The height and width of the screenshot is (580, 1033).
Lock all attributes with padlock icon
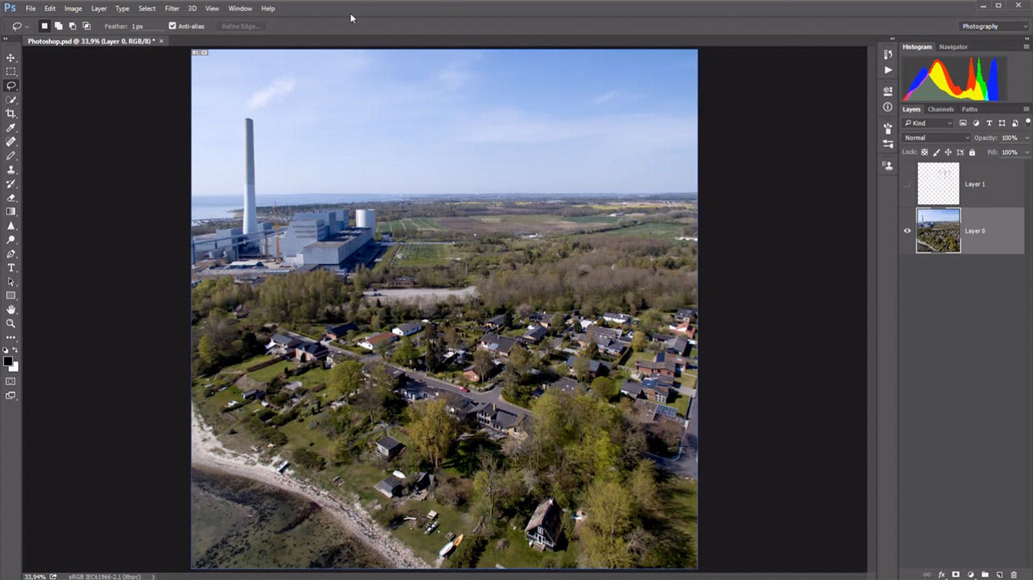(972, 152)
